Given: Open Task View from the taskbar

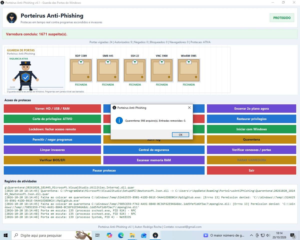Looking at the screenshot, I should [97, 235].
